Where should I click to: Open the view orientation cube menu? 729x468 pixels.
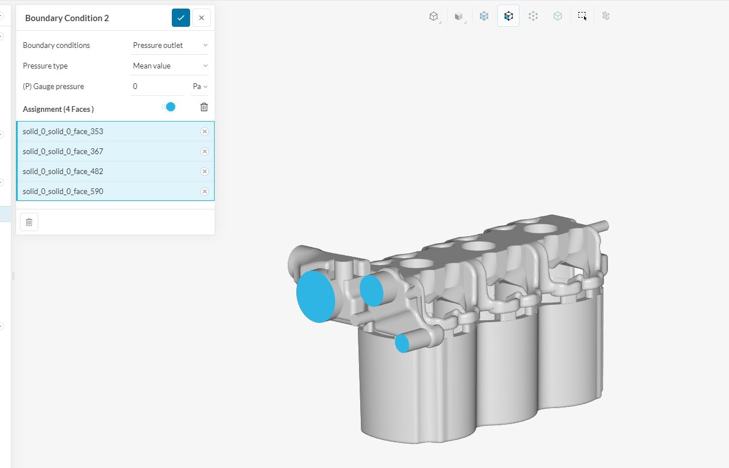point(434,17)
